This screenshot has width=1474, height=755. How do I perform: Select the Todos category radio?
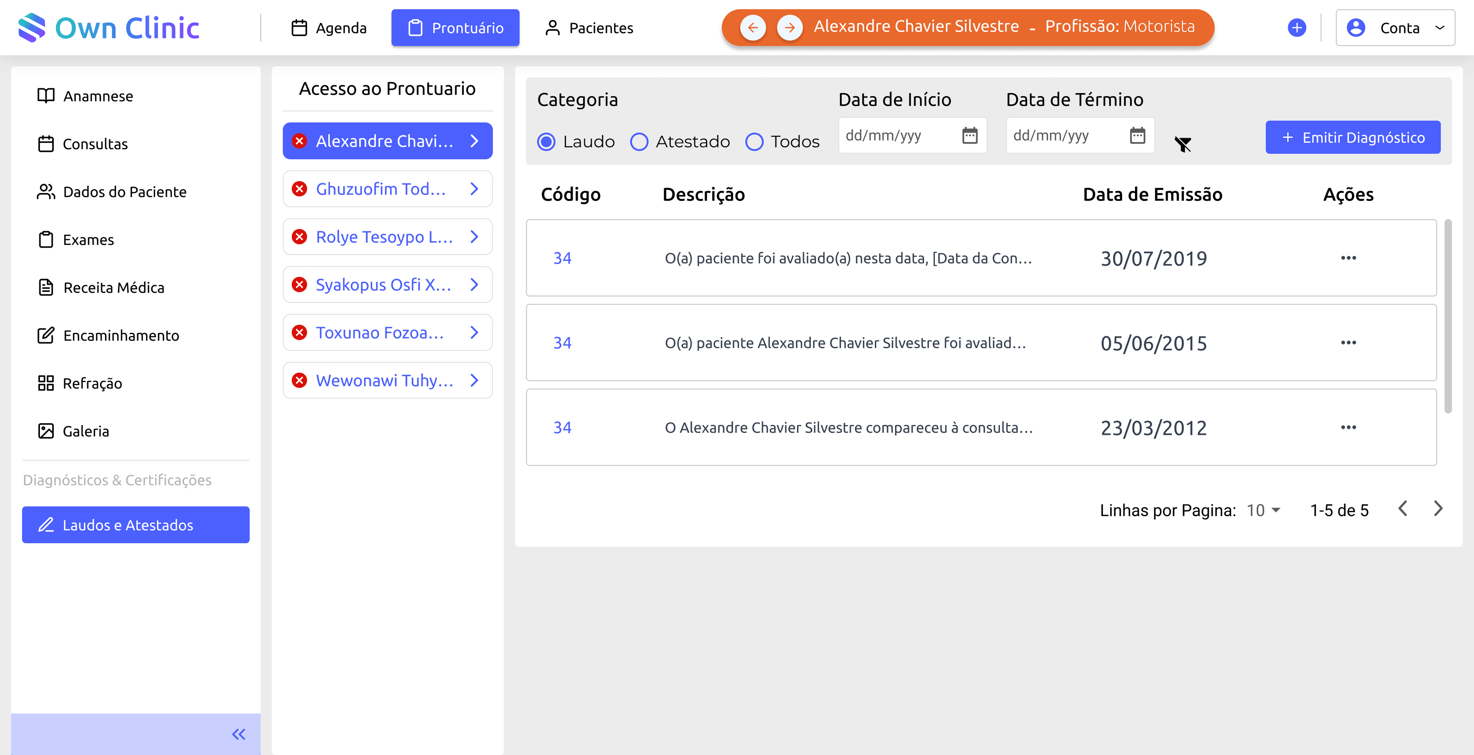[x=754, y=142]
